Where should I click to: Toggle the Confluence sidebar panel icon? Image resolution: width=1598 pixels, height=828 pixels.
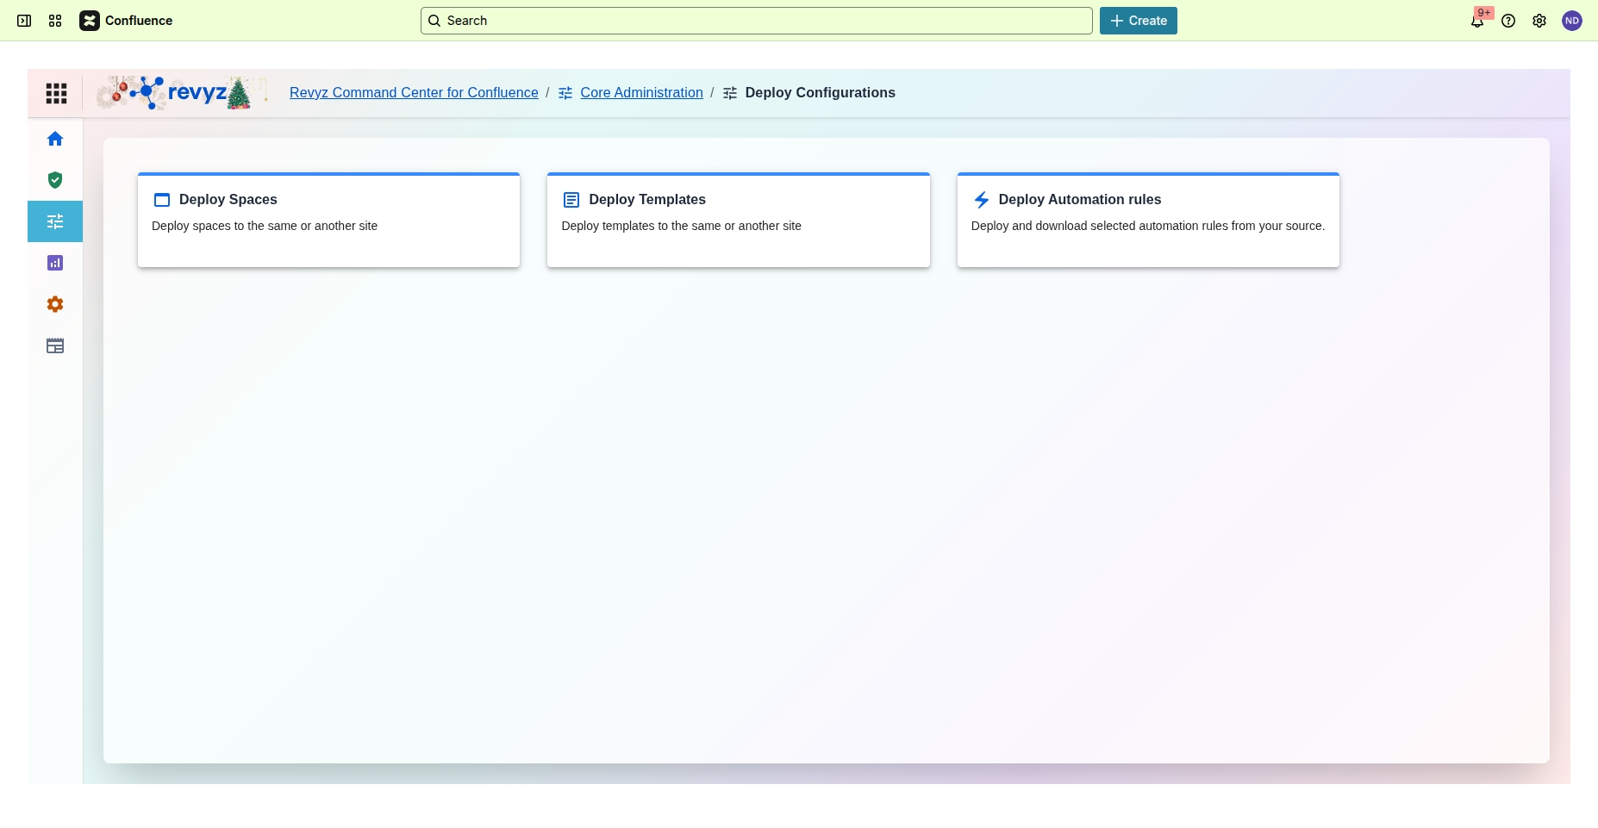[24, 21]
